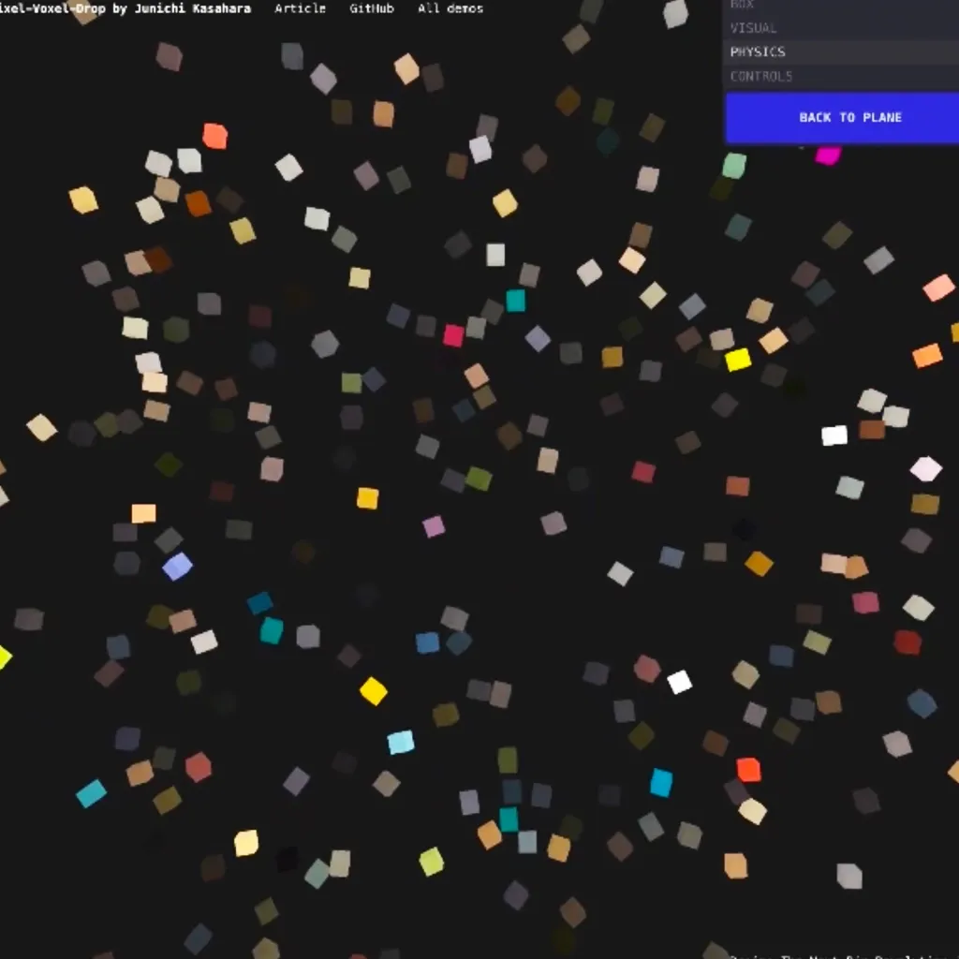The height and width of the screenshot is (959, 959).
Task: Go to All demos page
Action: click(450, 8)
